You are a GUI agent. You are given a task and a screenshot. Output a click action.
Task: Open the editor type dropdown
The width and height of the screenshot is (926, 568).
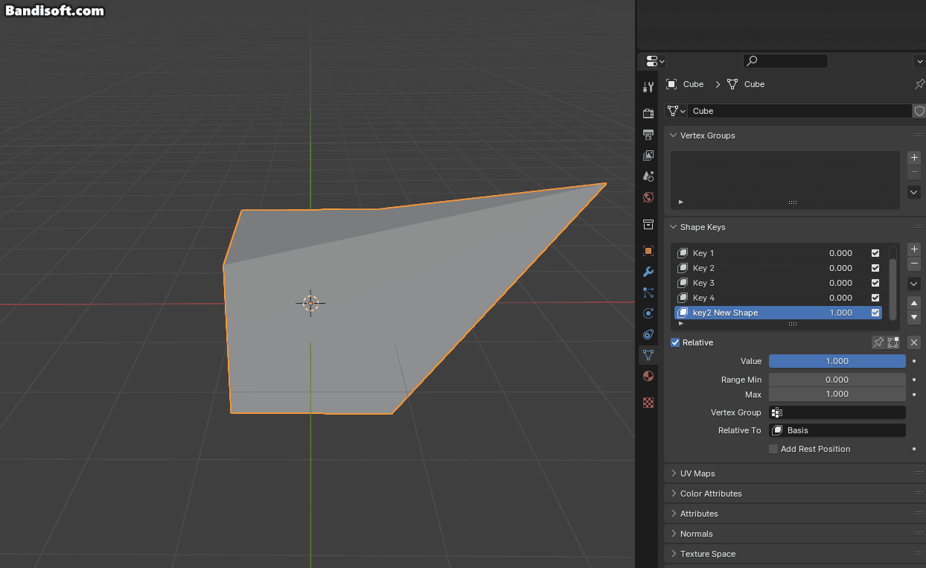pos(655,61)
